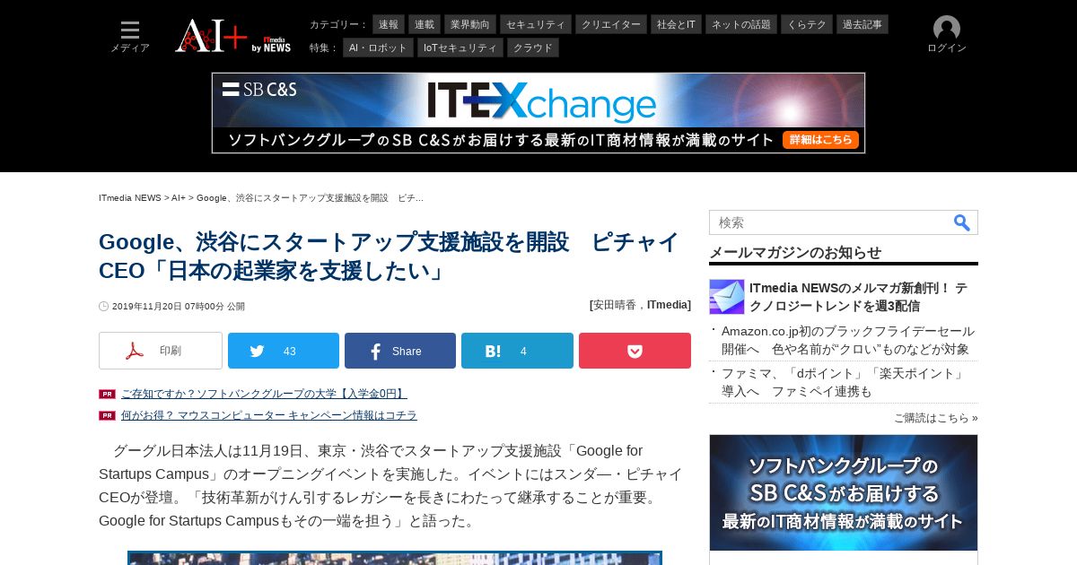Screen dimensions: 1077x565
Task: Select the 速報 category
Action: pos(389,24)
